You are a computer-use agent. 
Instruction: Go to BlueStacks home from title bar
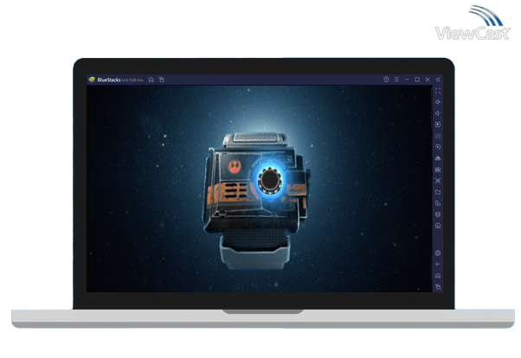(151, 80)
